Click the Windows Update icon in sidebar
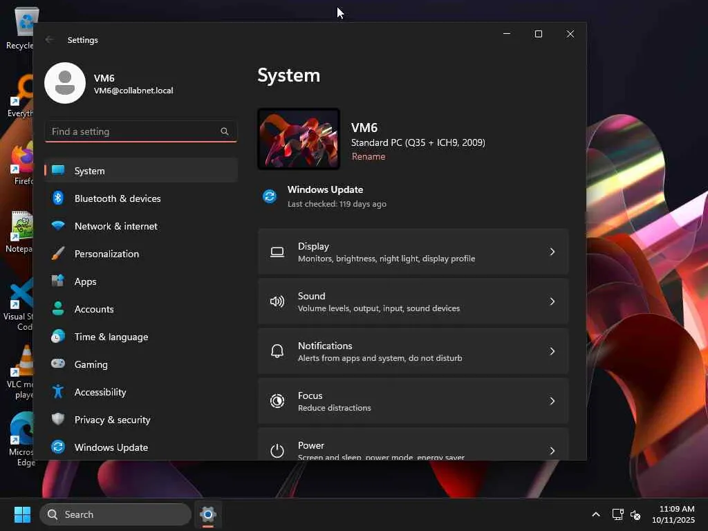Viewport: 708px width, 531px height. [58, 447]
